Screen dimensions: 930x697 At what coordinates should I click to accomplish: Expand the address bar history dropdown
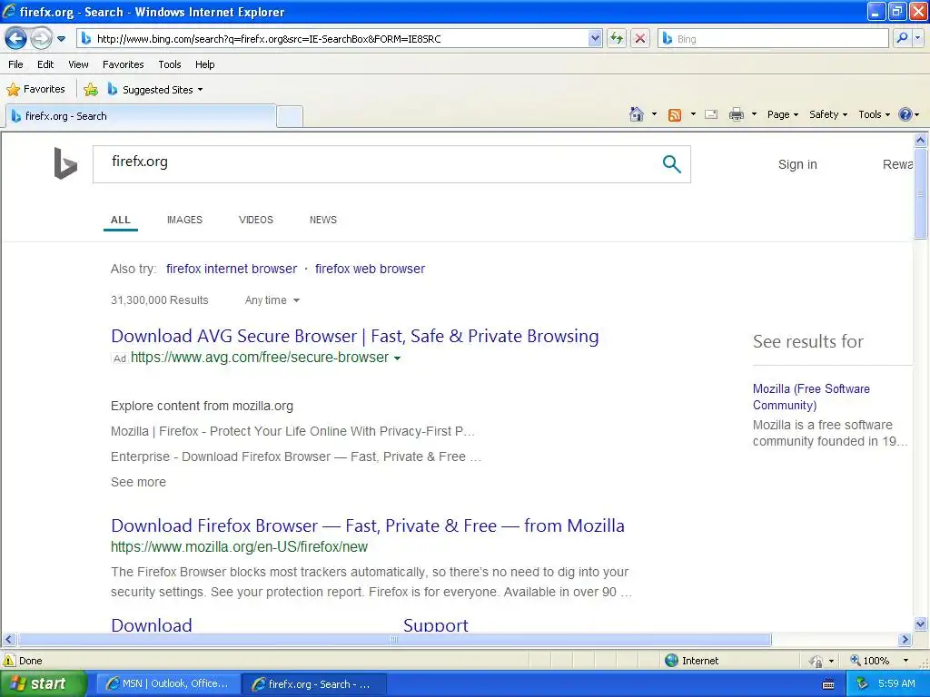click(595, 39)
